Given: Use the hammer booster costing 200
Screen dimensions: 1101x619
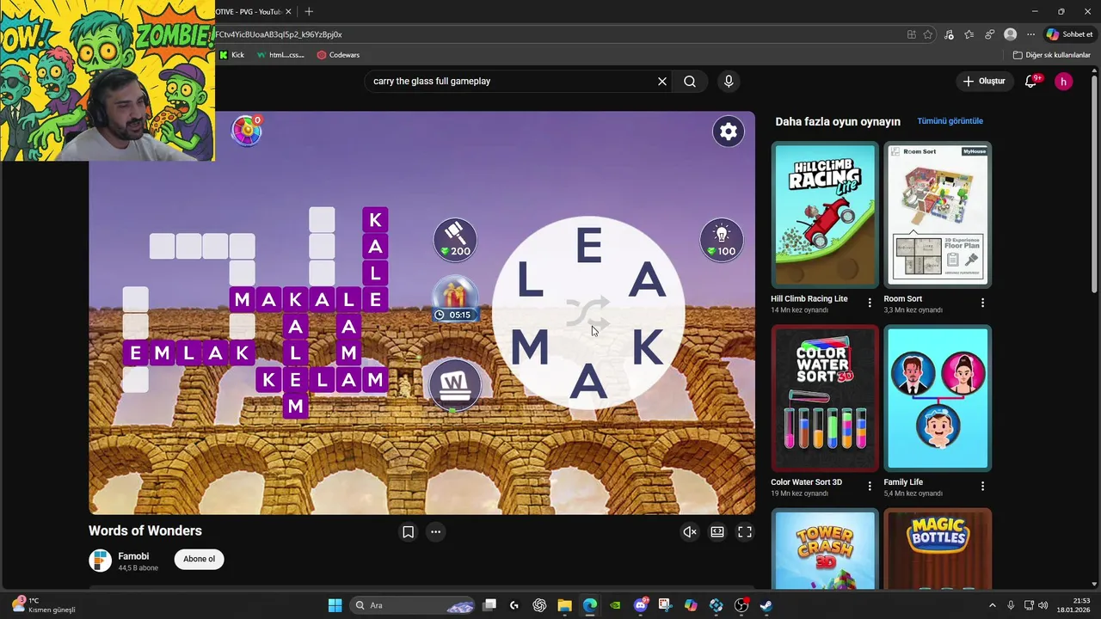Looking at the screenshot, I should [455, 239].
